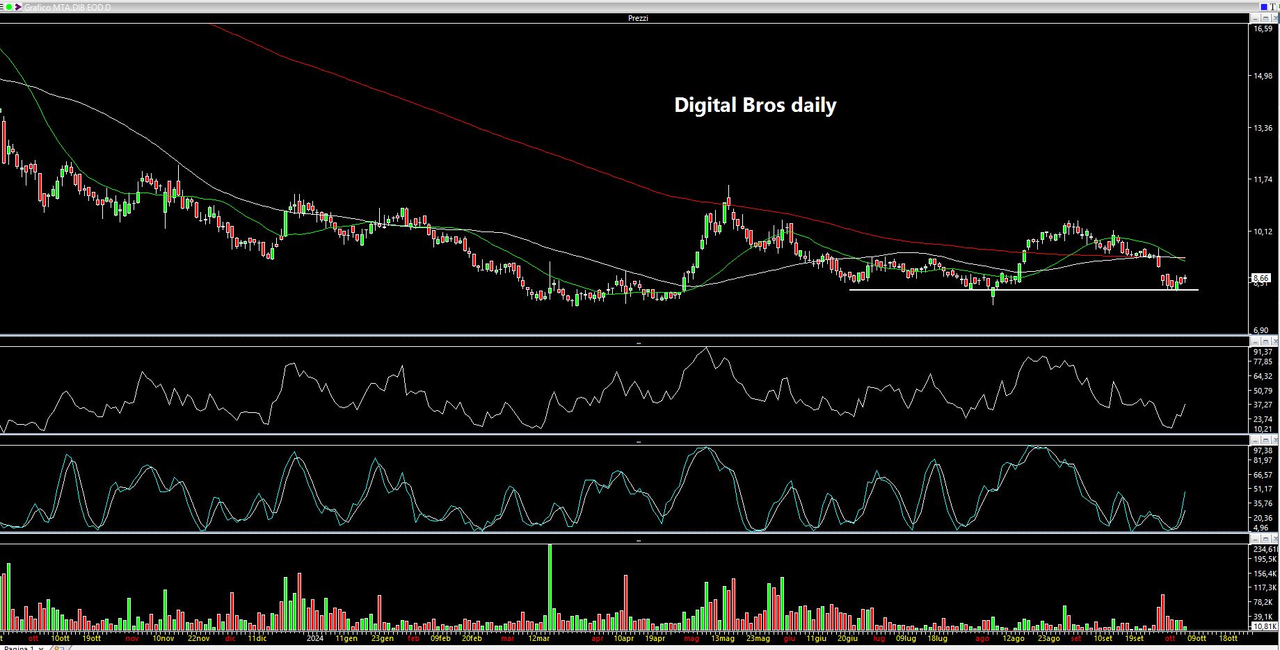Click the blue square icon in title bar
This screenshot has height=650, width=1280.
[1264, 7]
